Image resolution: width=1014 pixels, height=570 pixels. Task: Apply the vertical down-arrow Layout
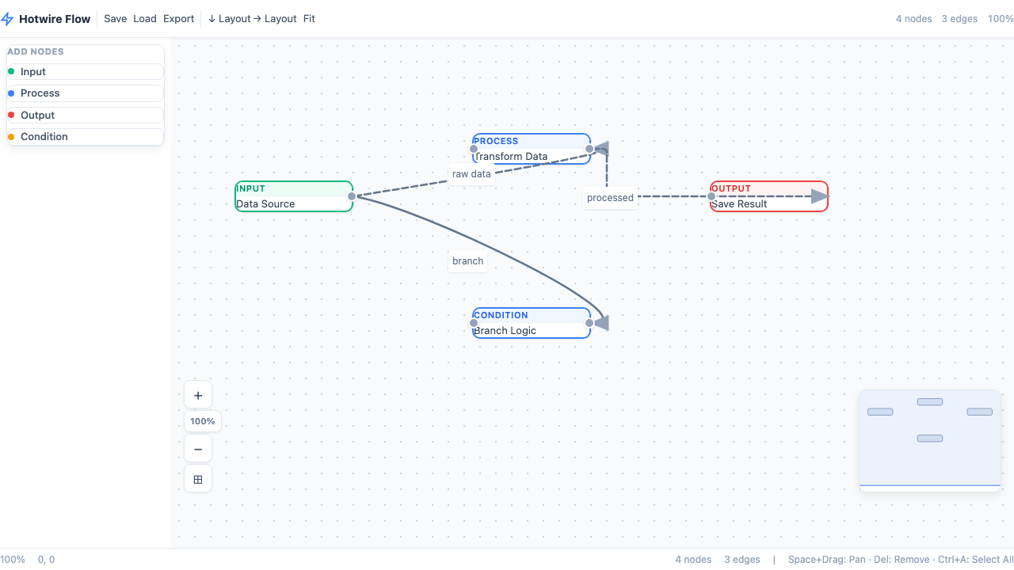[229, 19]
